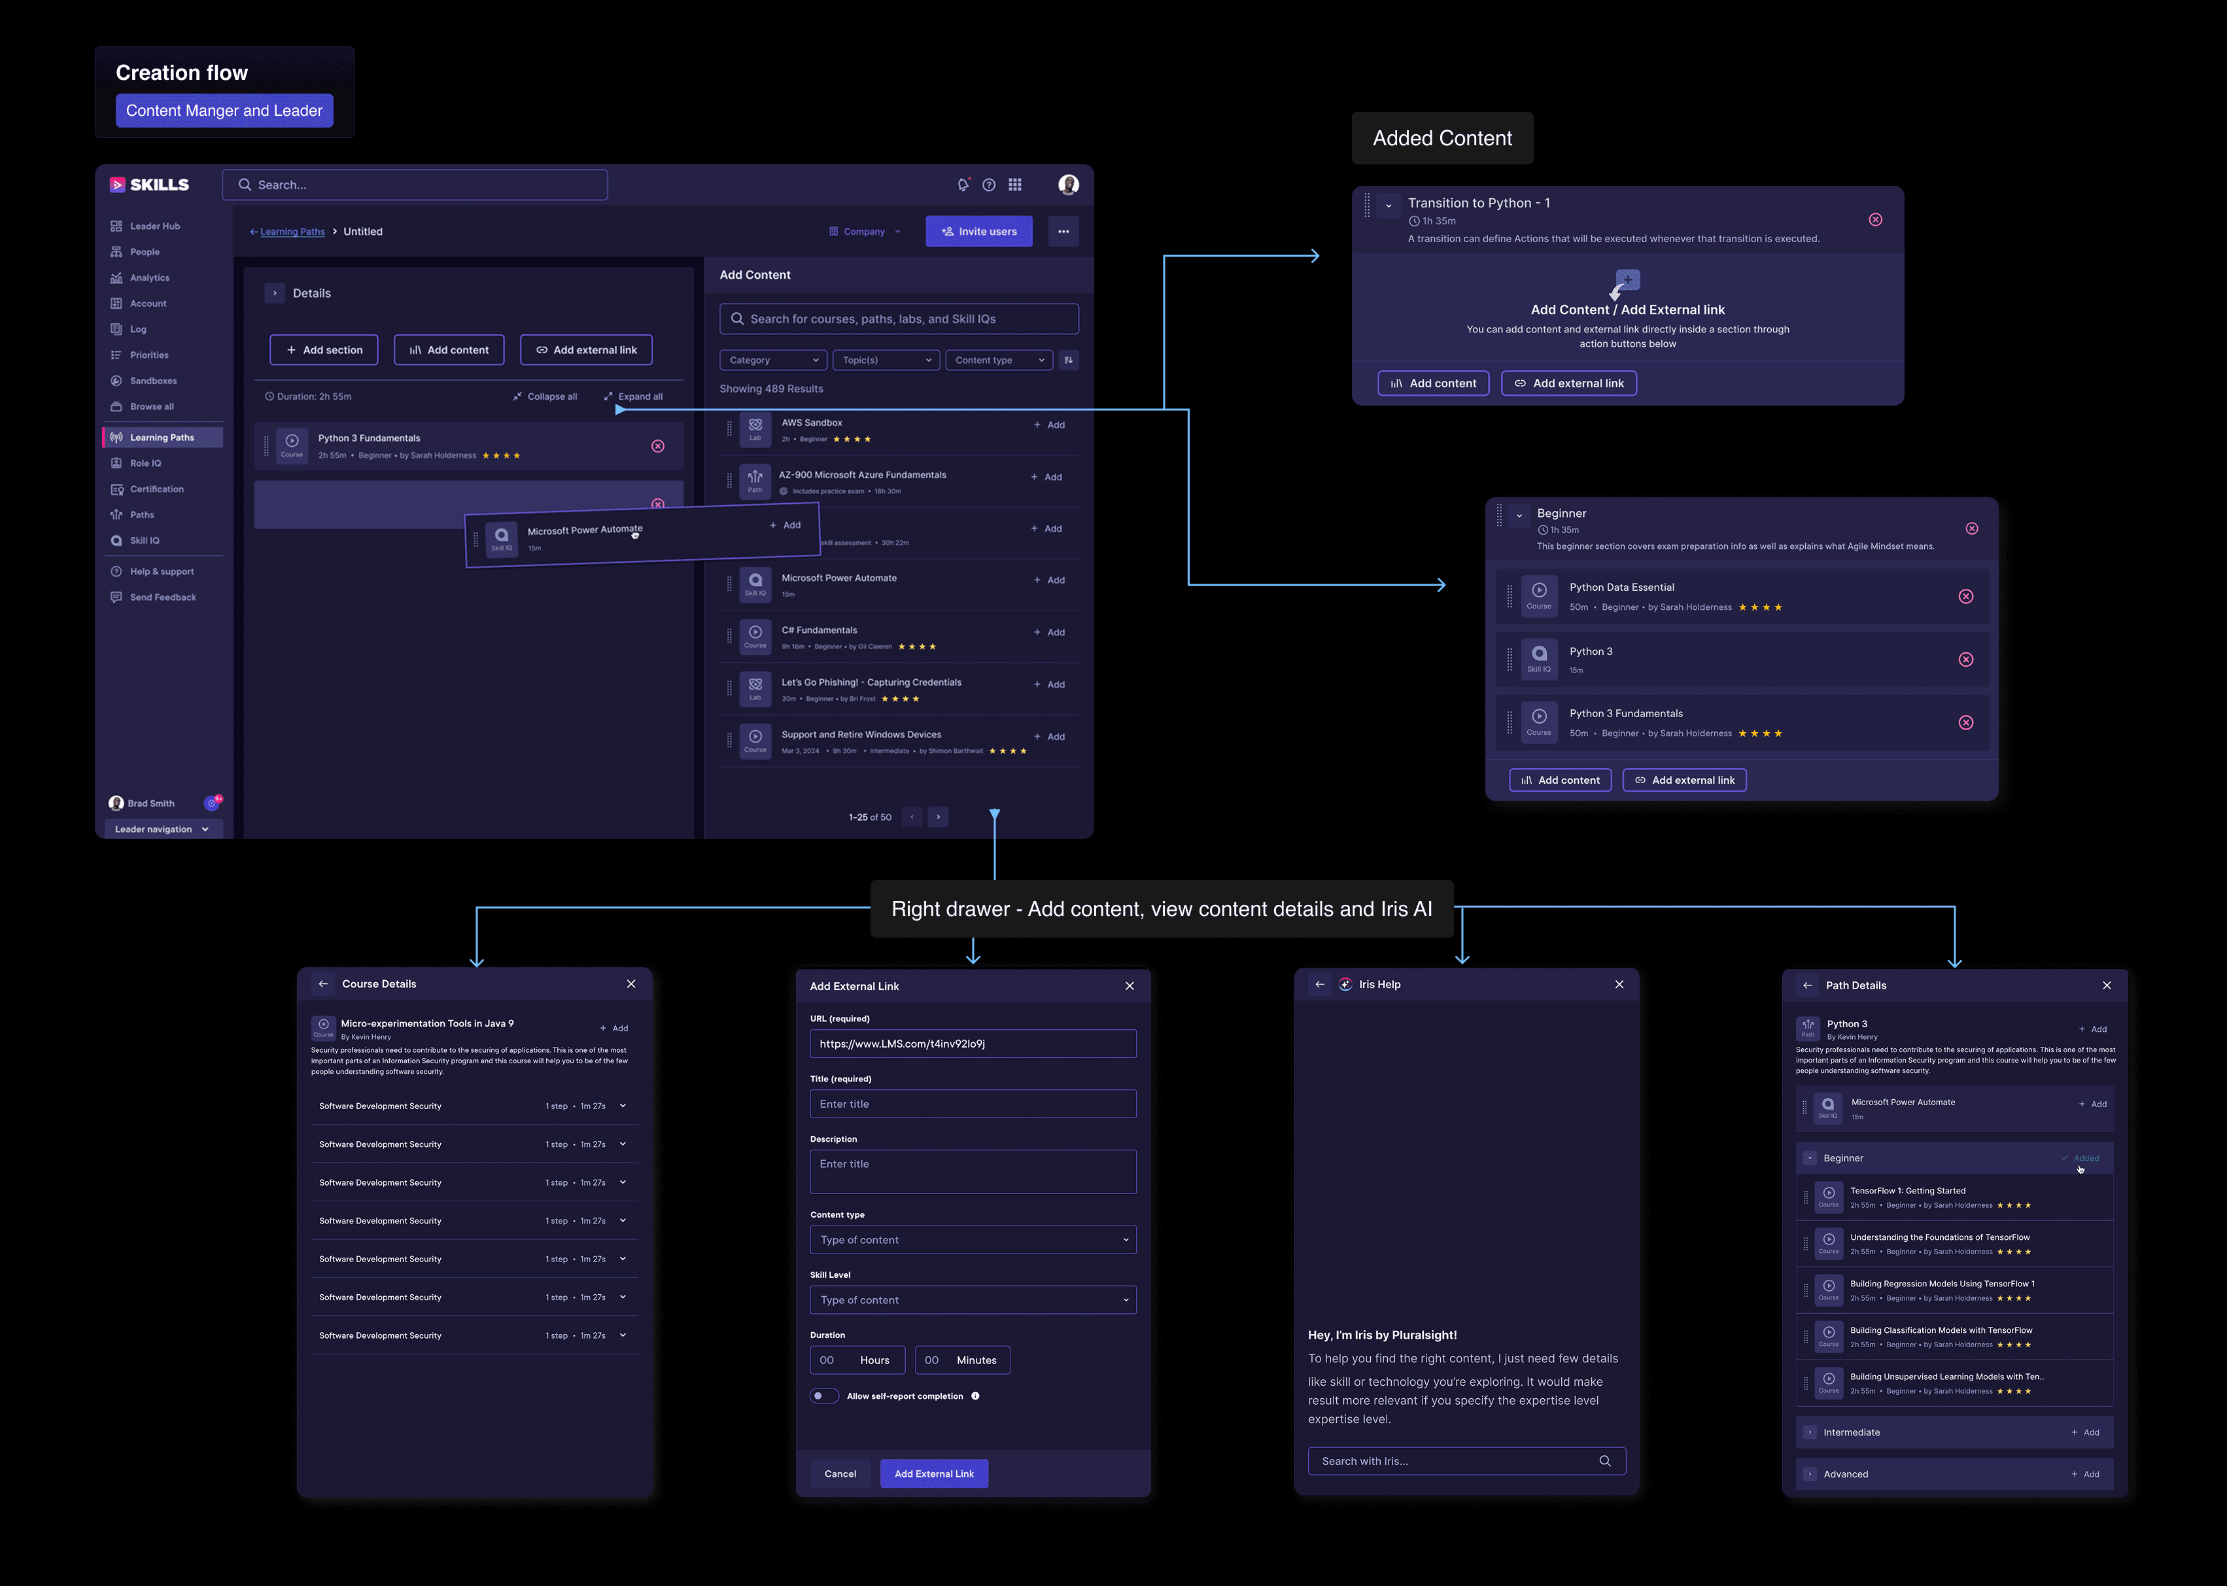Screen dimensions: 2227x1586
Task: Open the Category filter dropdown
Action: [773, 361]
